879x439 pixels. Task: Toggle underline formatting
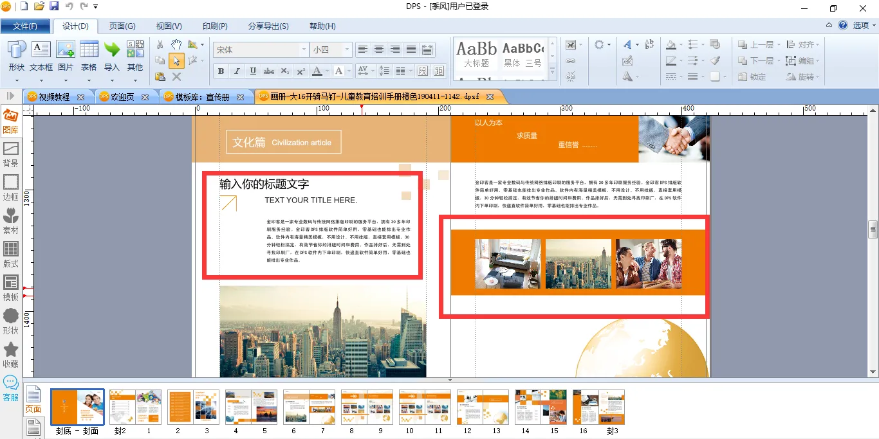tap(253, 71)
